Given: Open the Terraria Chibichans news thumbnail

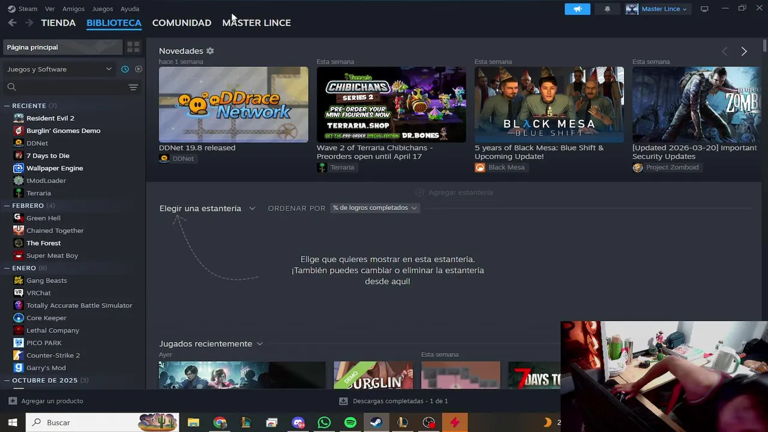Looking at the screenshot, I should click(391, 104).
